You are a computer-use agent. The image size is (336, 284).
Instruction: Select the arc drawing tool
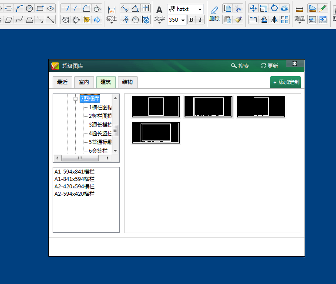coord(19,9)
